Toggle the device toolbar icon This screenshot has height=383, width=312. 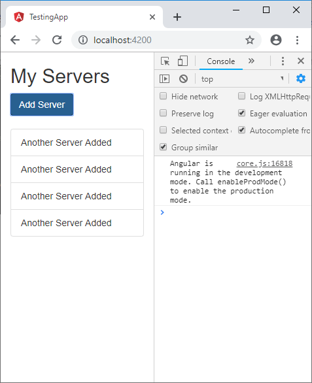pyautogui.click(x=182, y=61)
